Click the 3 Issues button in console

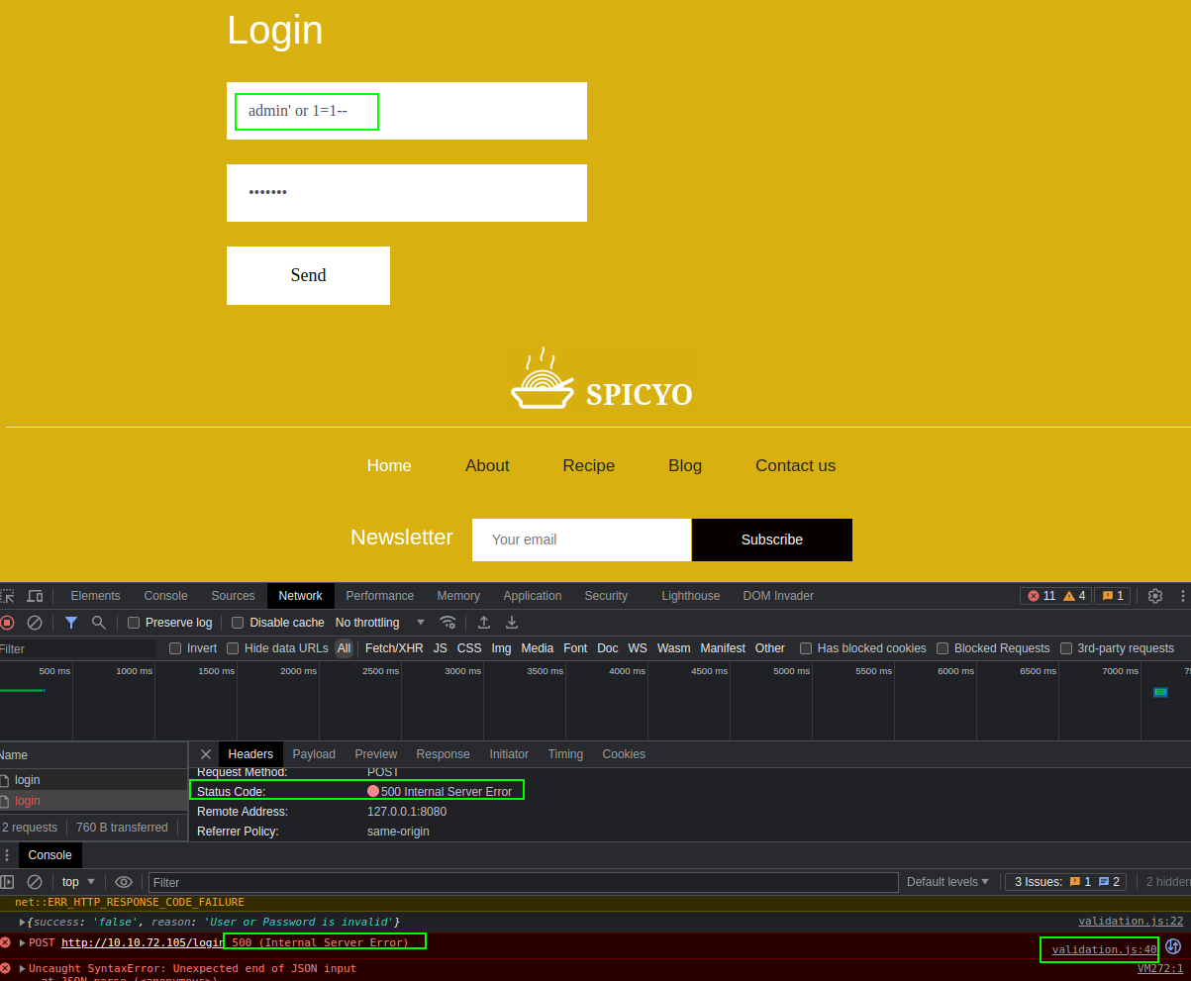[1067, 882]
